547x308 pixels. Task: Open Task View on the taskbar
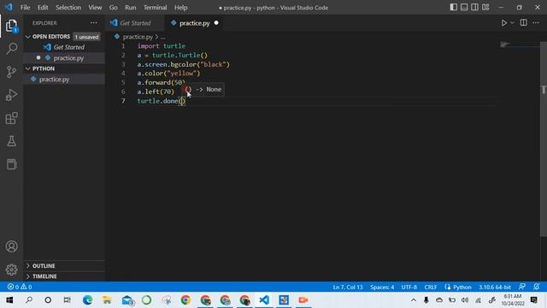pyautogui.click(x=67, y=300)
